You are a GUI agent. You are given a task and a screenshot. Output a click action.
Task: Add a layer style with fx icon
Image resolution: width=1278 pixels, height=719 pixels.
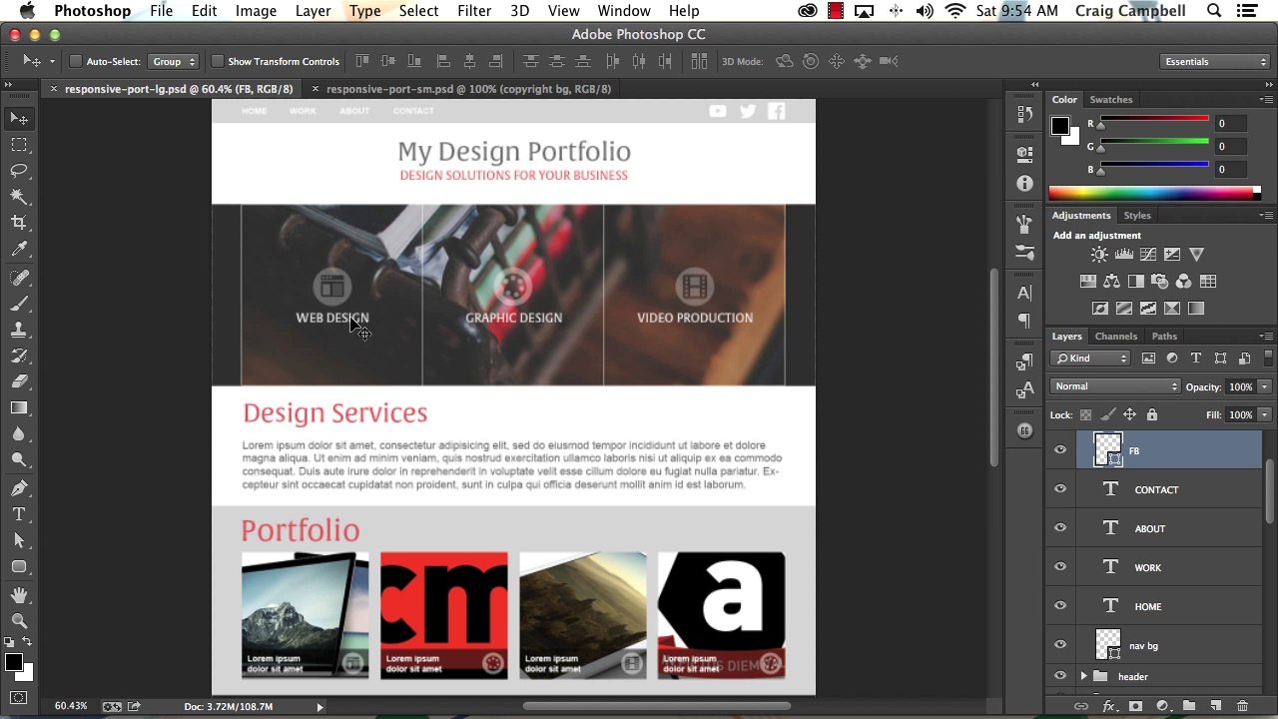point(1108,706)
